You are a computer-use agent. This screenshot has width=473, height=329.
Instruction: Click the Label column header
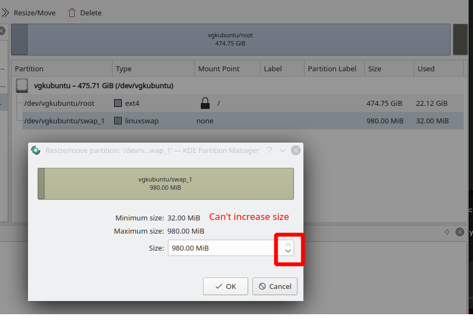pos(282,69)
